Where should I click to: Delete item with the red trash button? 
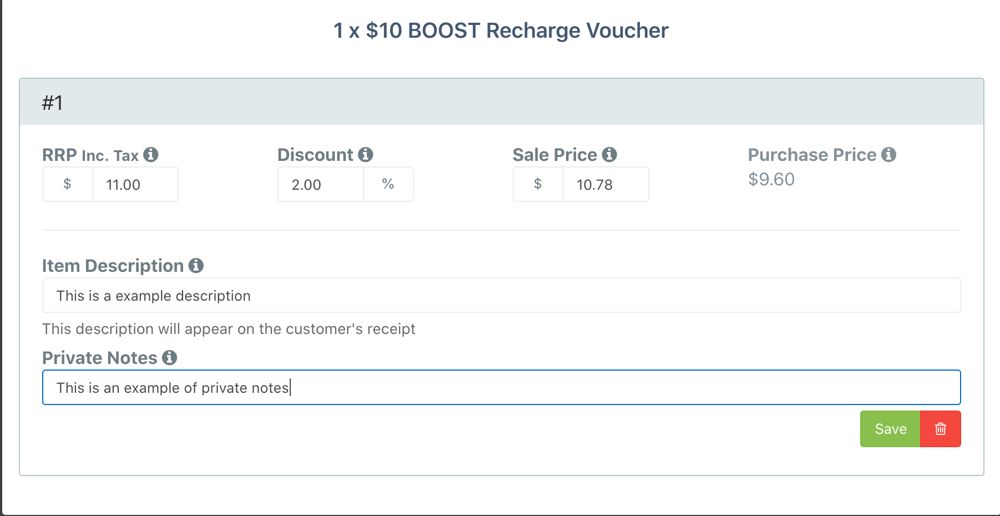(x=941, y=429)
